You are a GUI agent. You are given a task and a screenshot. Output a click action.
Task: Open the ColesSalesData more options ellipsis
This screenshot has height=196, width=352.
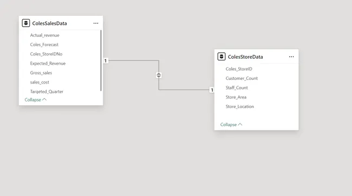(x=96, y=23)
